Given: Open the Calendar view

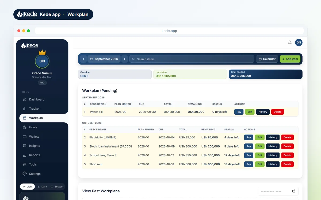Looking at the screenshot, I should coord(267,59).
